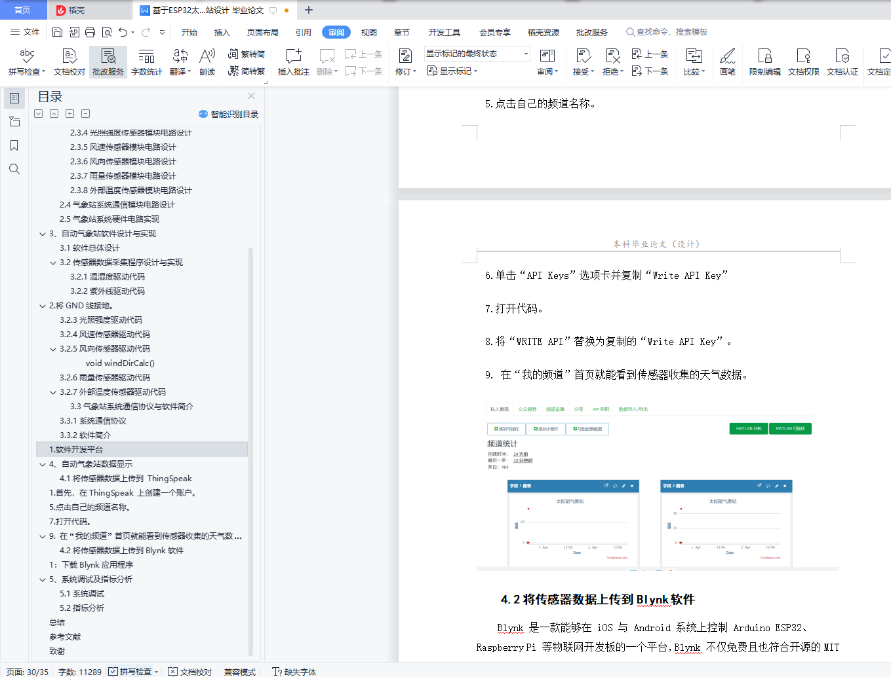Screen dimensions: 891x677
Task: Click 页面: 30/35 in the status bar
Action: [x=28, y=672]
